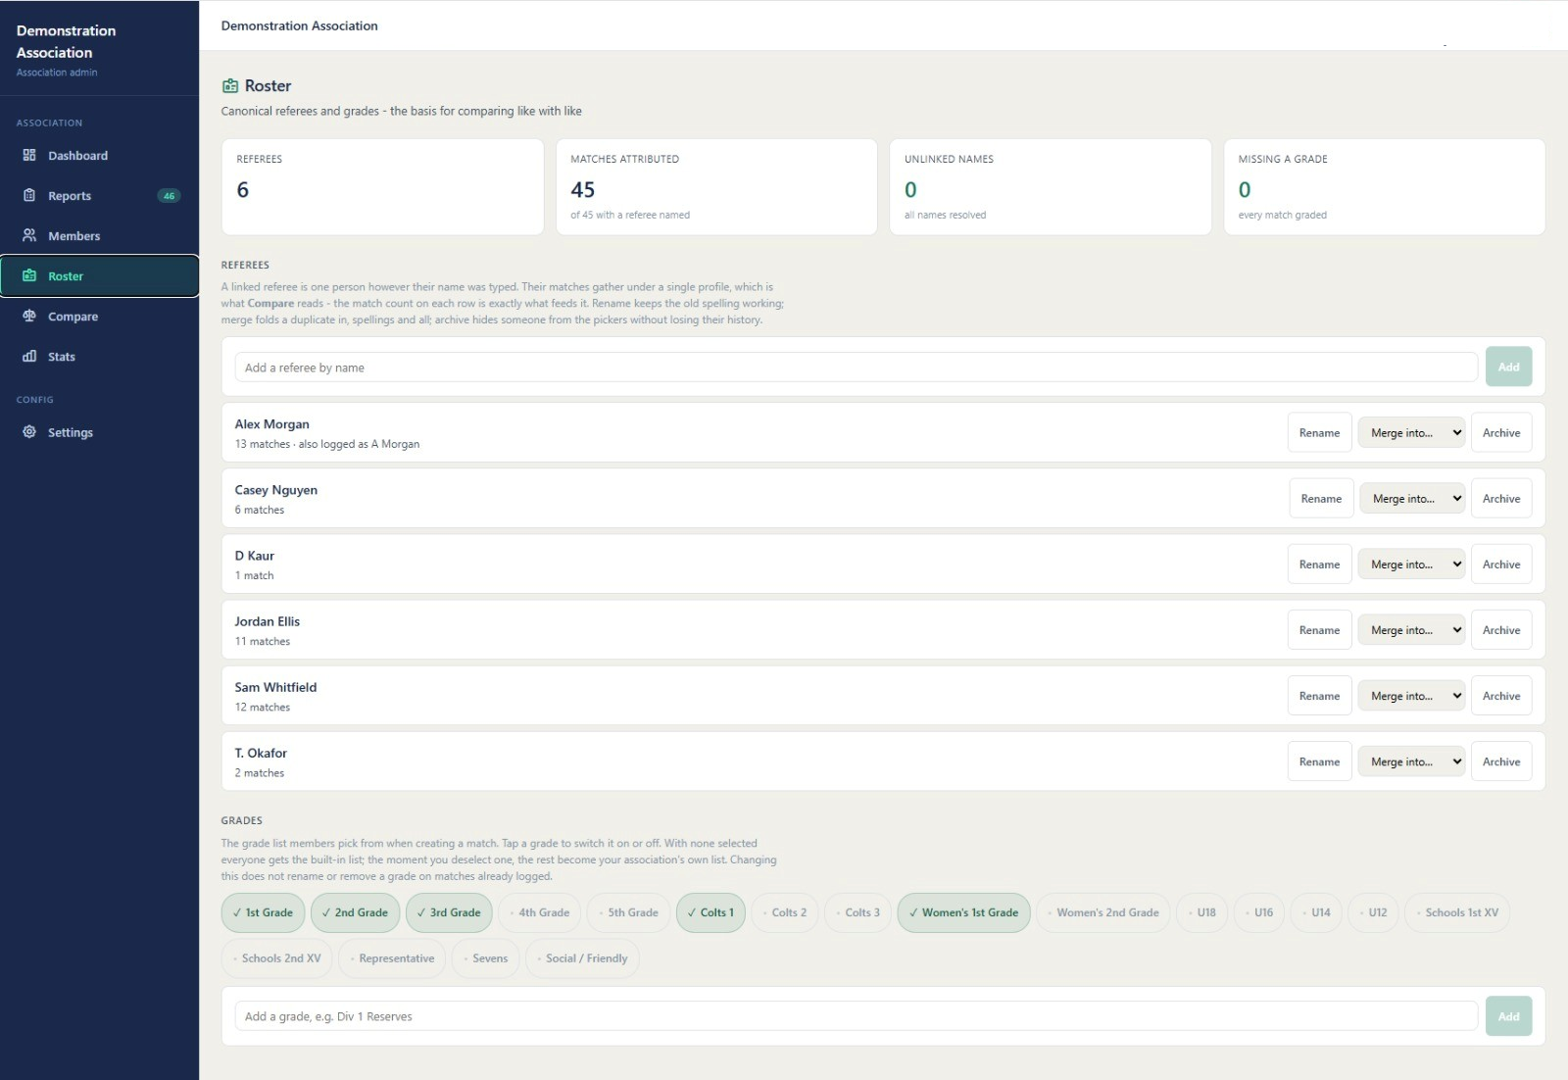Click the Compare scales icon

pos(29,316)
